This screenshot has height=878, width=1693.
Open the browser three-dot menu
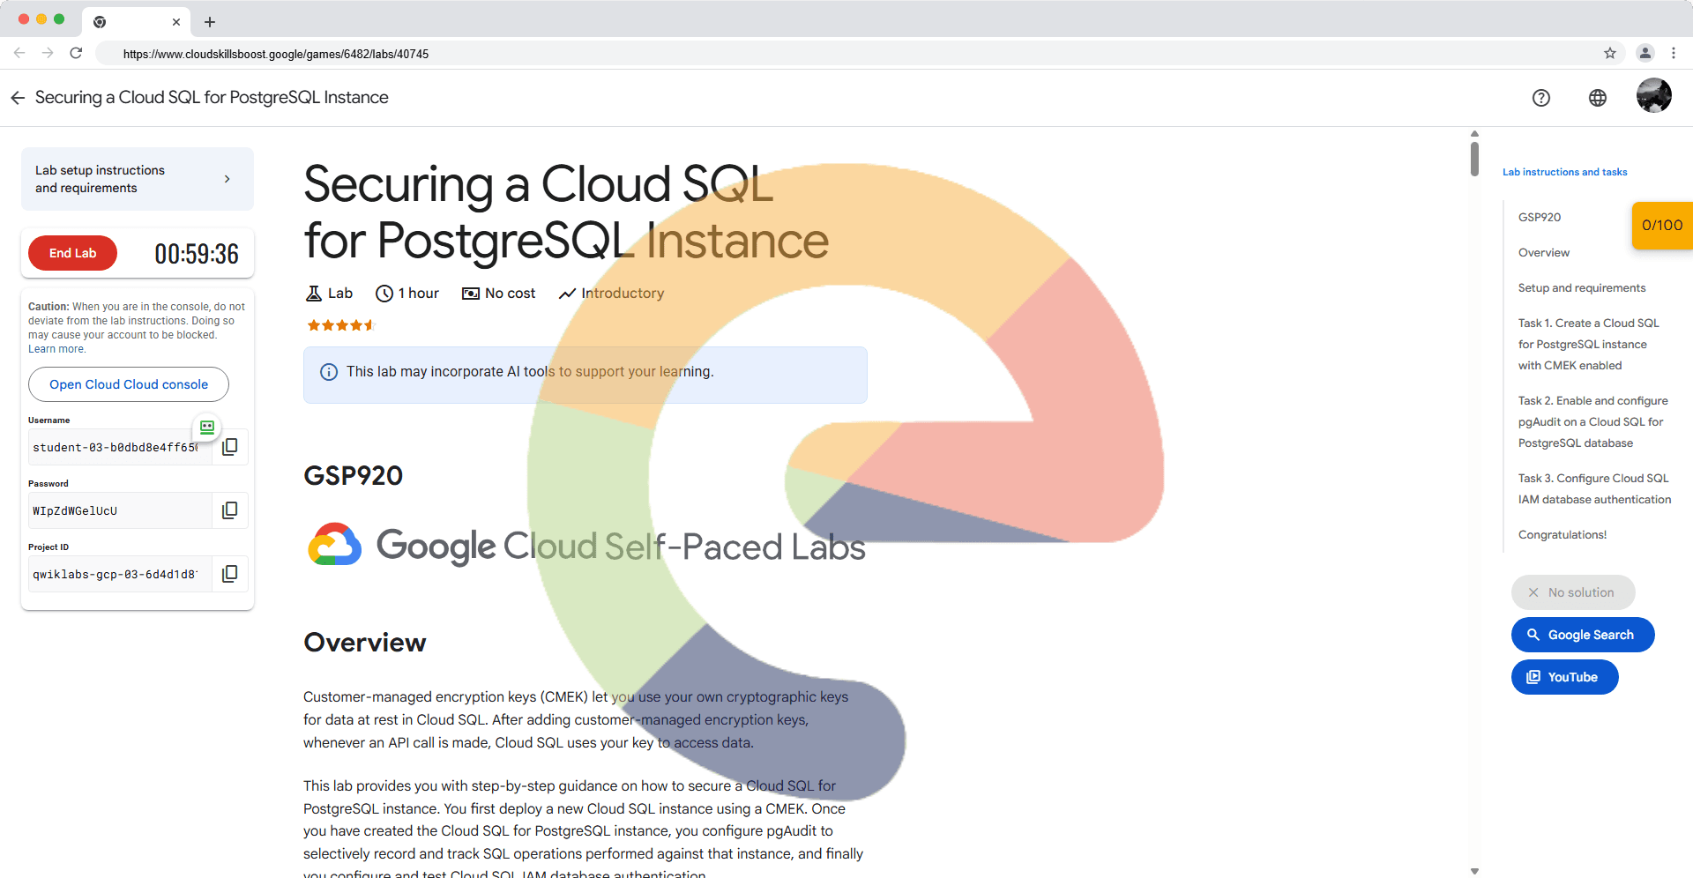(x=1673, y=54)
